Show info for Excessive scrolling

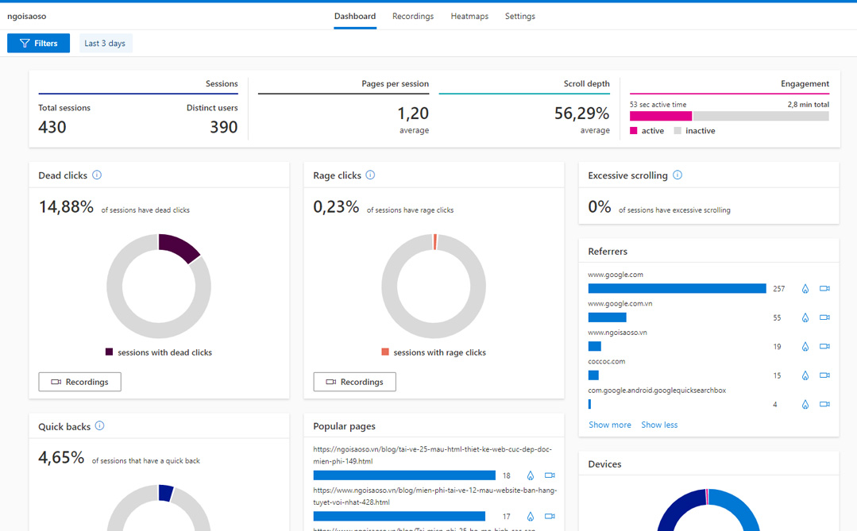coord(677,175)
